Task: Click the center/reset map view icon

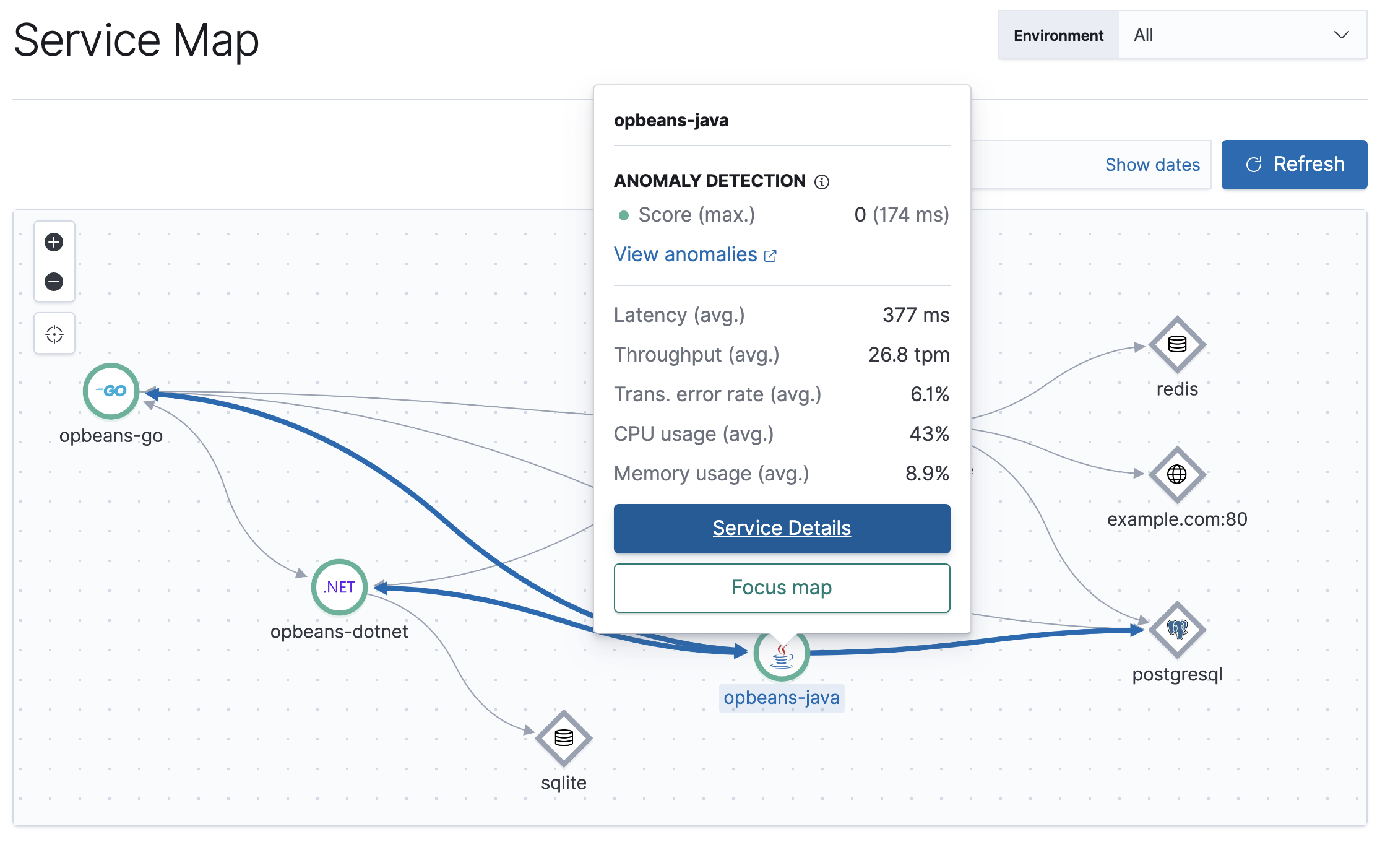Action: point(54,332)
